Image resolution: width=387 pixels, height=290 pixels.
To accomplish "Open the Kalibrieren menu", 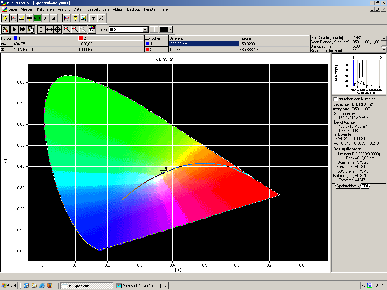I will tap(45, 9).
